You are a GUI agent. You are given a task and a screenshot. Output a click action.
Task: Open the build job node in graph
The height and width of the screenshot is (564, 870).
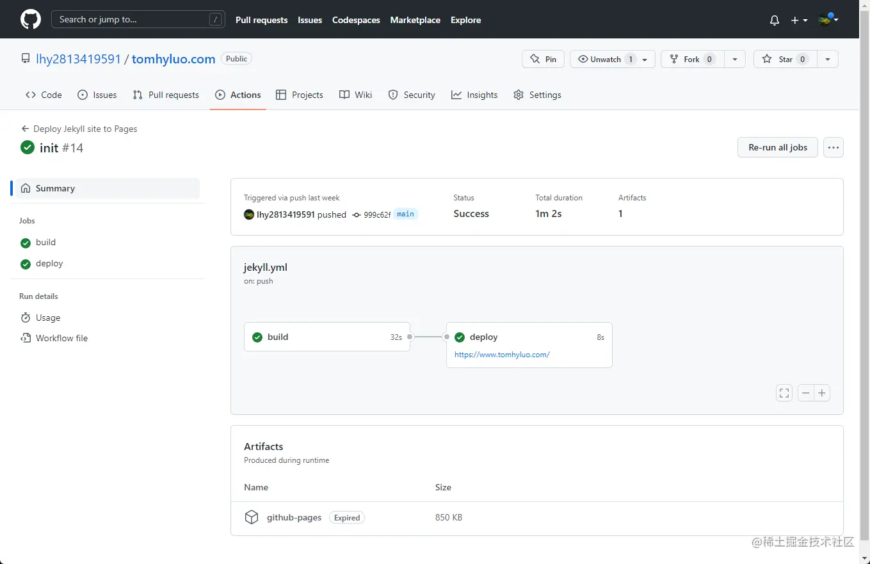point(327,337)
